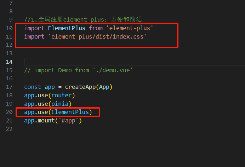Click router argument in app.use(router)
This screenshot has height=167, width=245.
(x=61, y=96)
